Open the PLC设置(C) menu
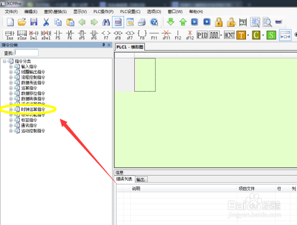This screenshot has width=297, height=225. tap(130, 12)
